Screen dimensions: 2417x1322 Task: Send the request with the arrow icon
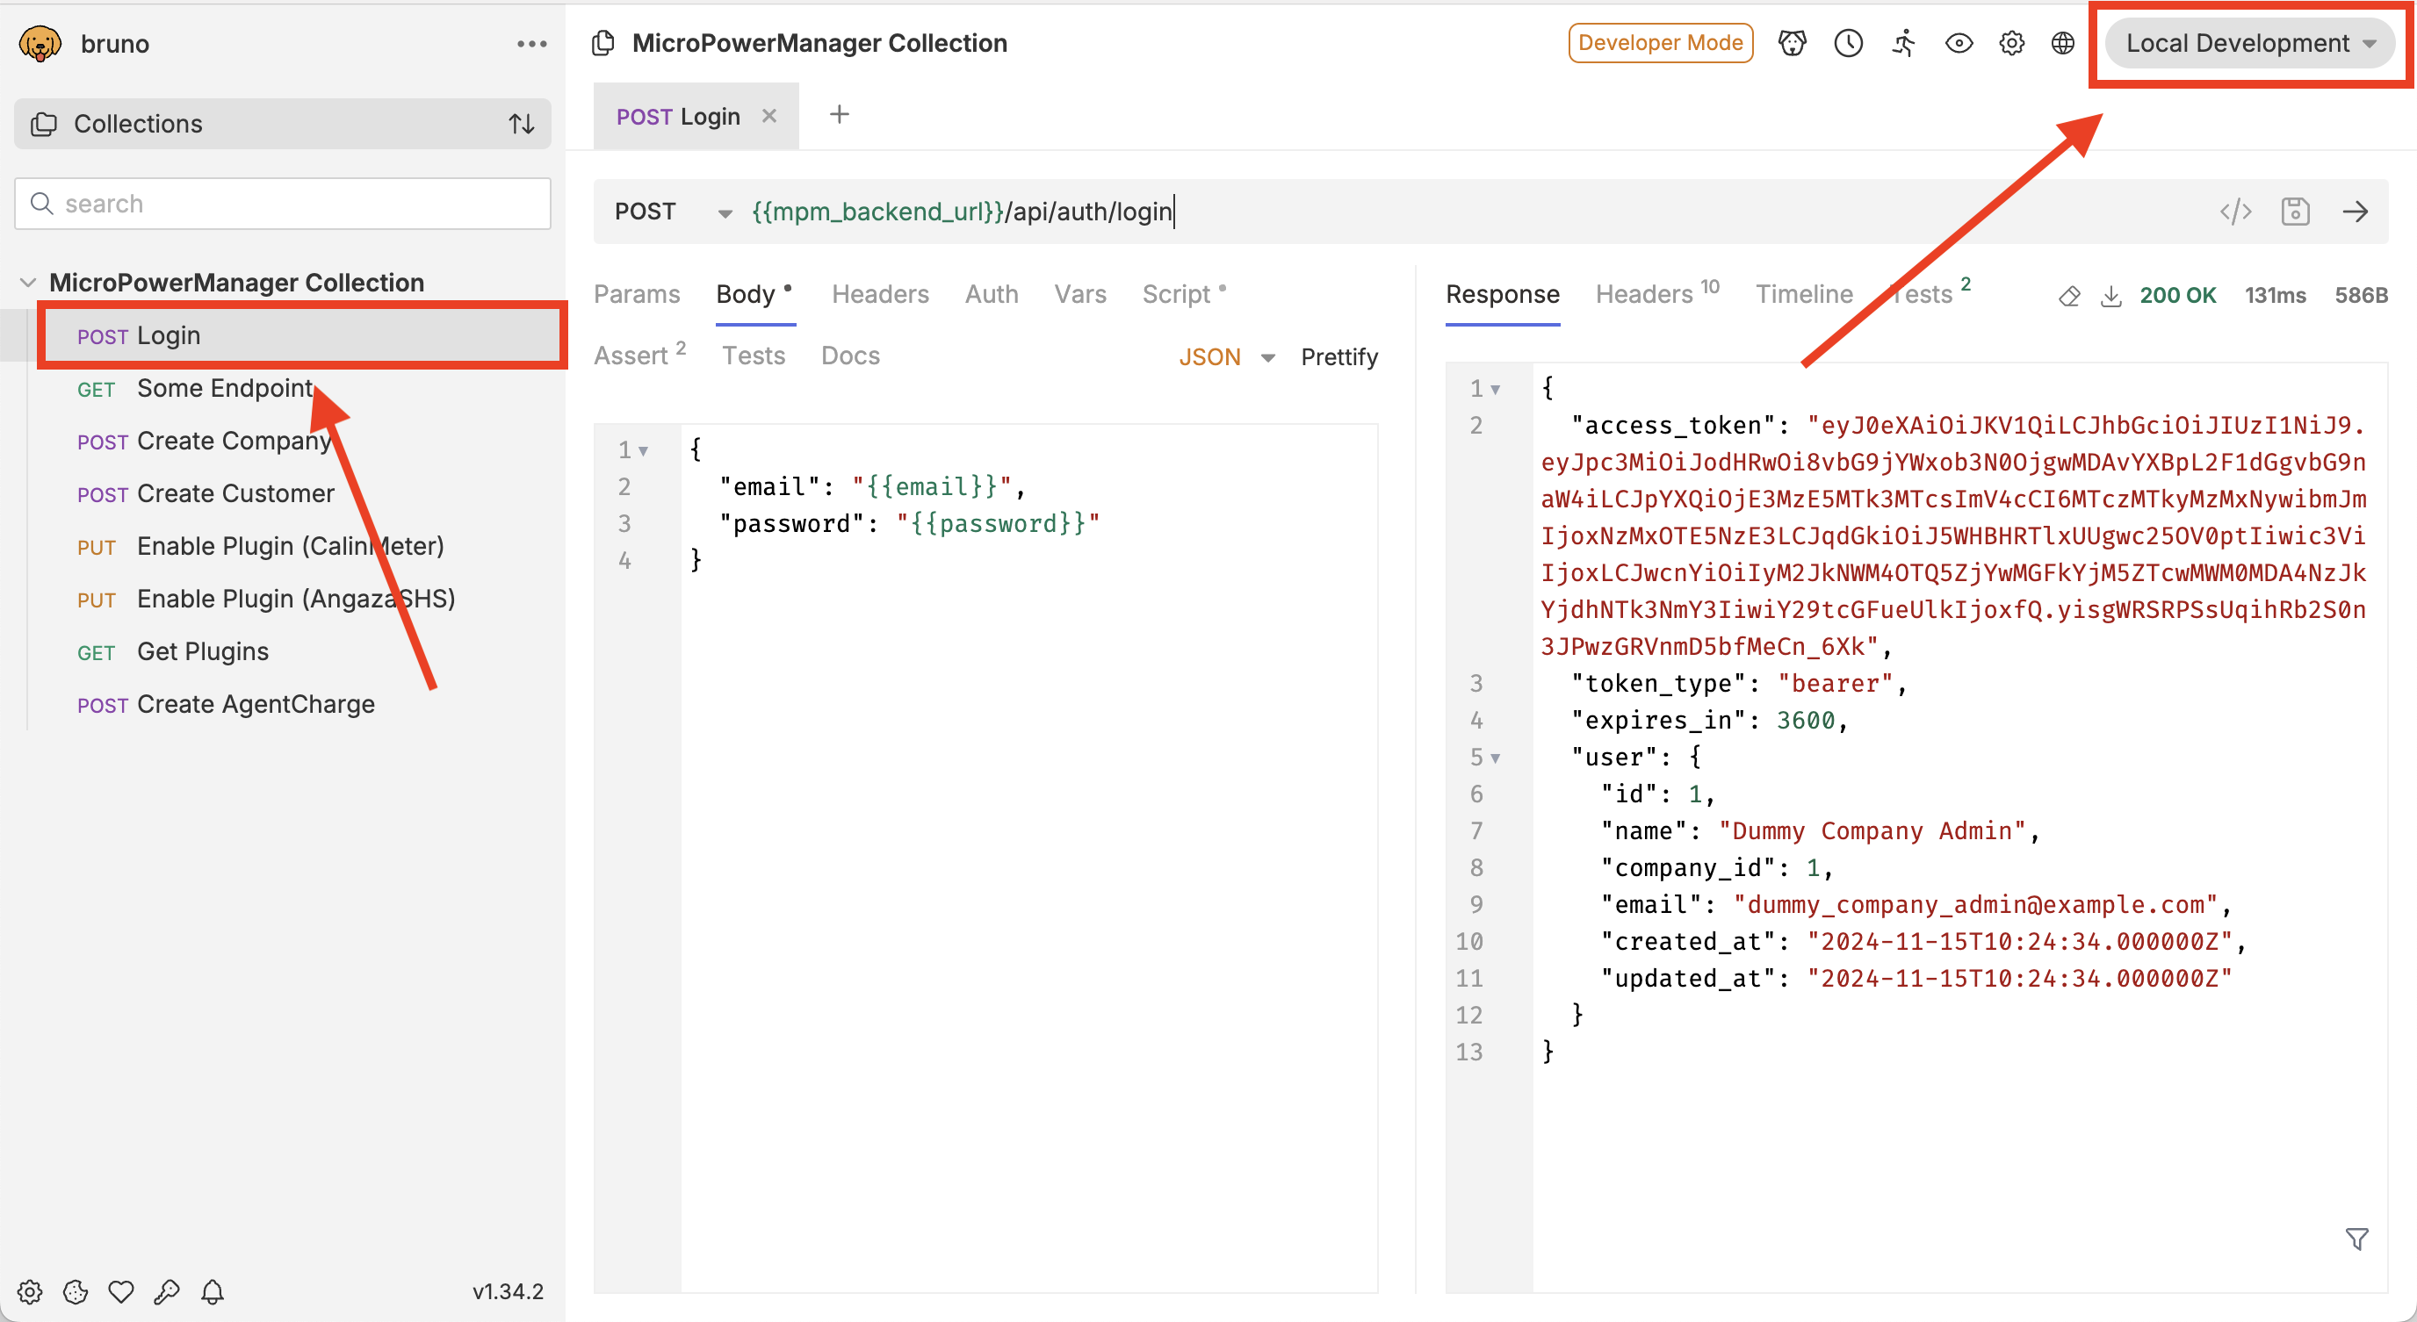[x=2355, y=211]
